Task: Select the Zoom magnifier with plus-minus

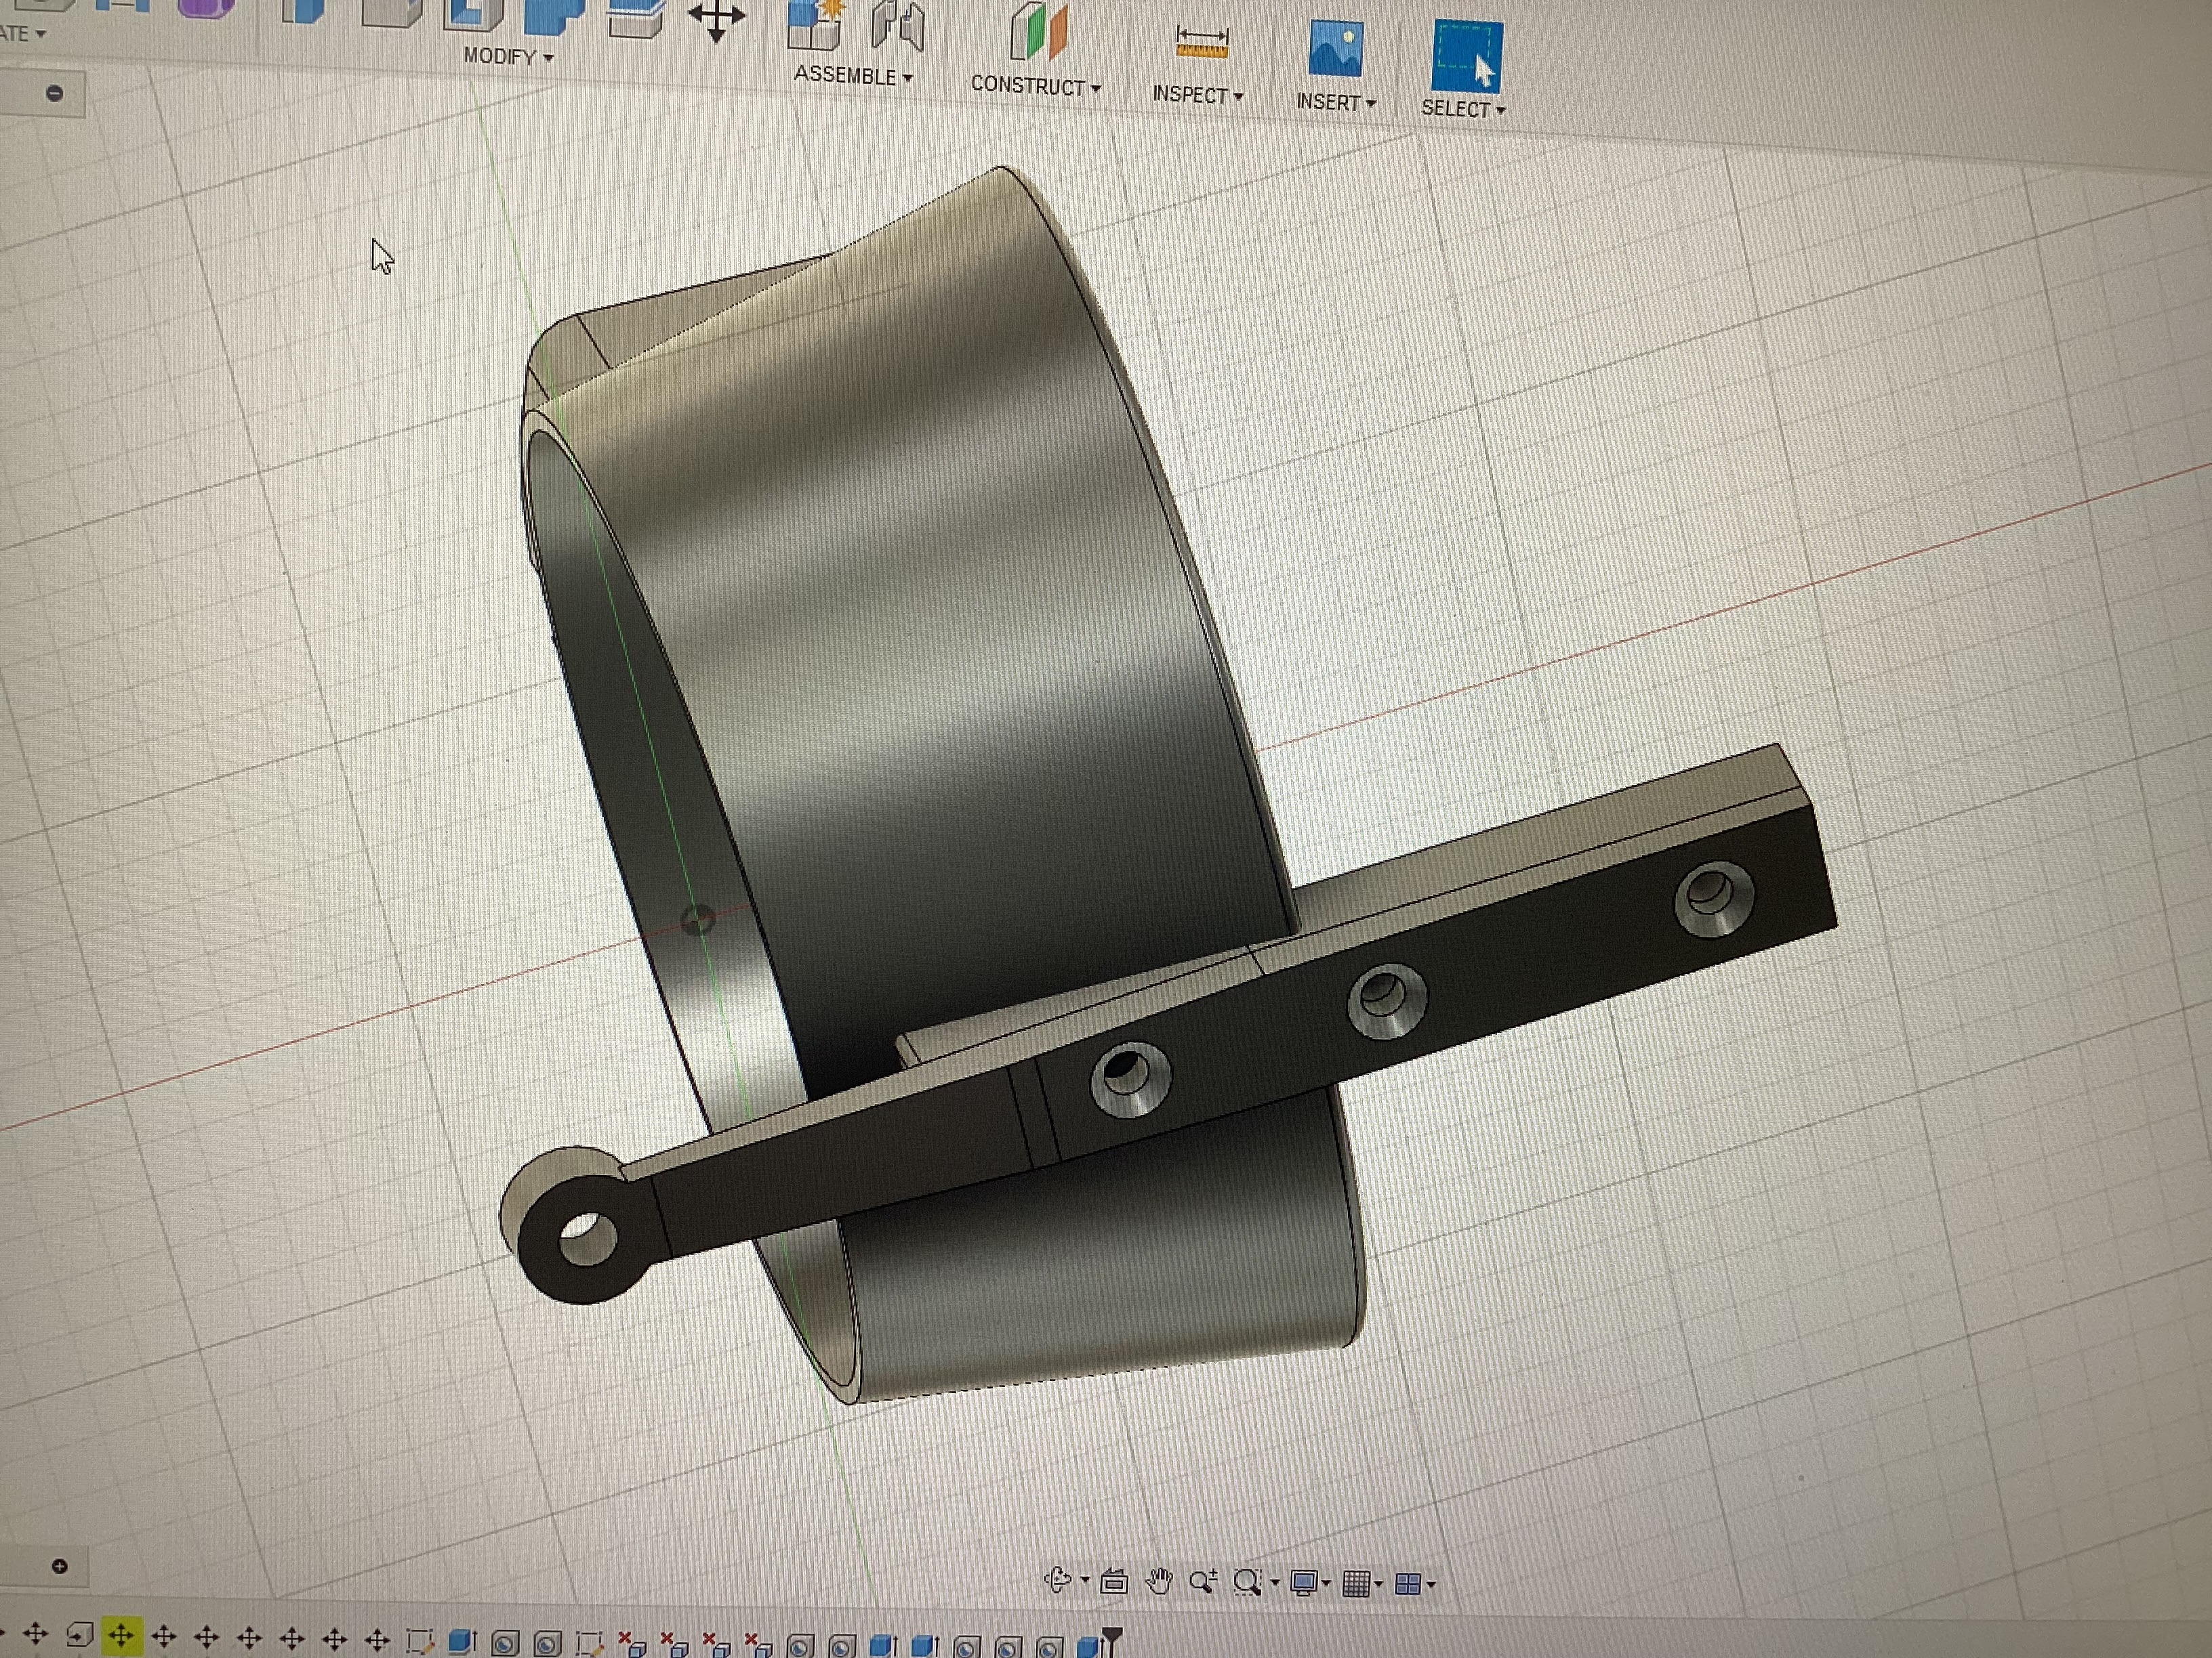Action: coord(1203,1581)
